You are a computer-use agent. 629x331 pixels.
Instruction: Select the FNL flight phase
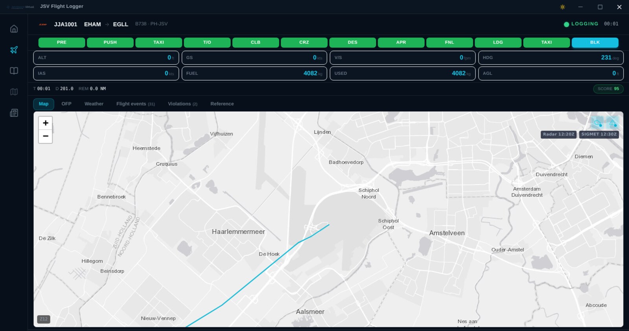pos(450,43)
